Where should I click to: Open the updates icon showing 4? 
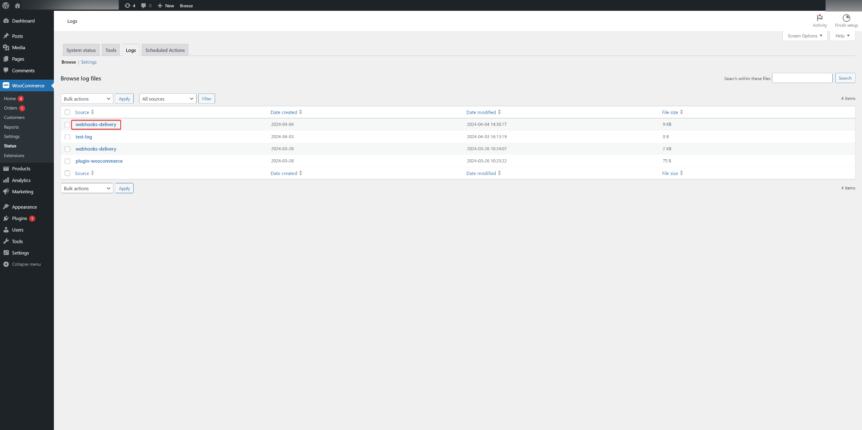128,6
